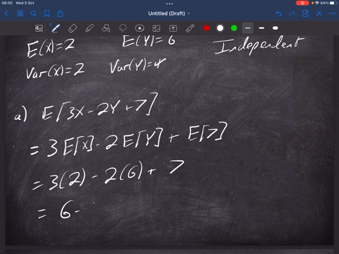Screen dimensions: 339x254
Task: Close the editing toolbar with X
Action: [x=319, y=13]
